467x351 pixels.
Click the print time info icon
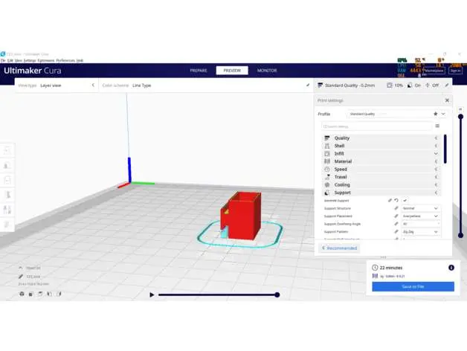451,267
